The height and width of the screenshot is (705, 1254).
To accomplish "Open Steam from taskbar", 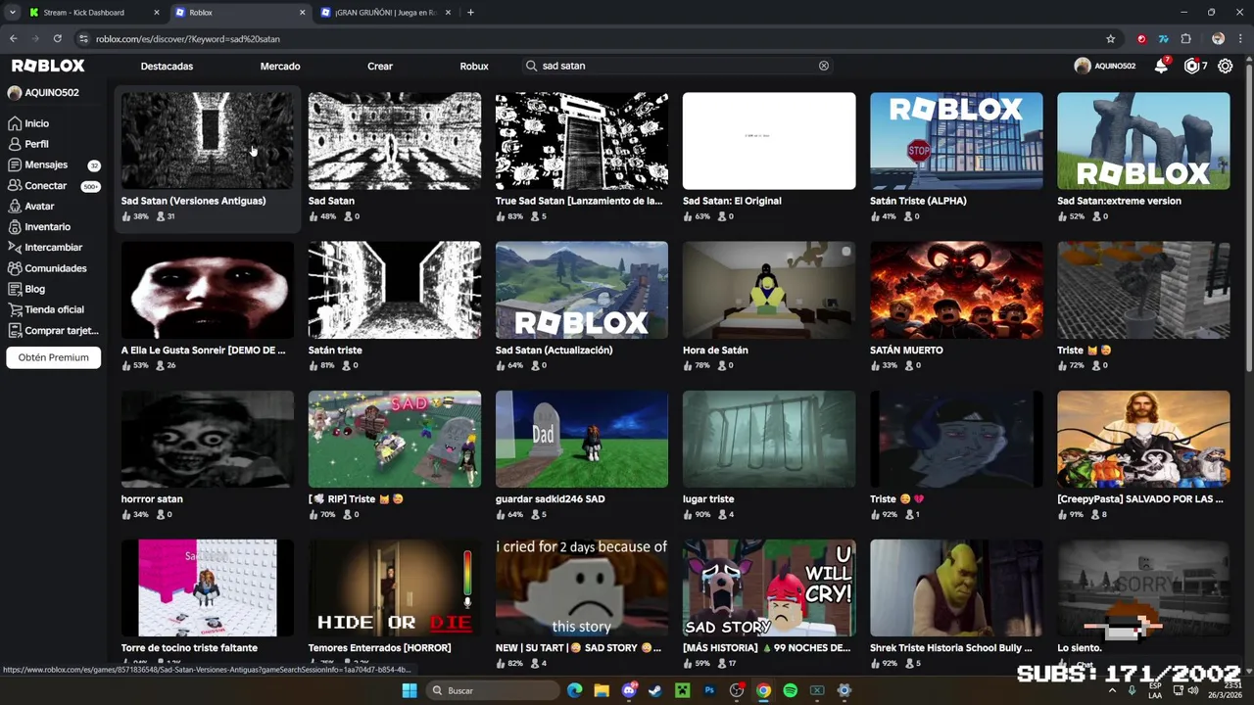I will (655, 690).
